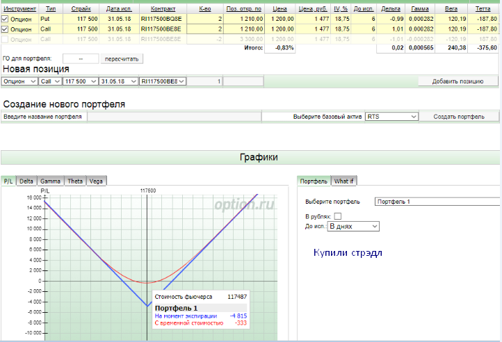Click time value -333 in tooltip
Screen dimensions: 502x342
coord(241,323)
